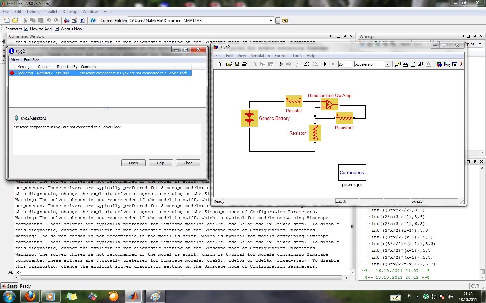Open the Library Browser in uyg2 toolbar
Image resolution: width=486 pixels, height=303 pixels.
coord(439,64)
